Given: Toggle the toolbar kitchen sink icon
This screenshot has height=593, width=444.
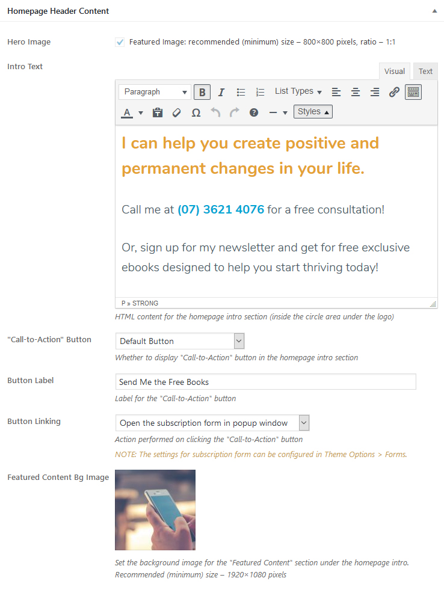Looking at the screenshot, I should click(413, 92).
